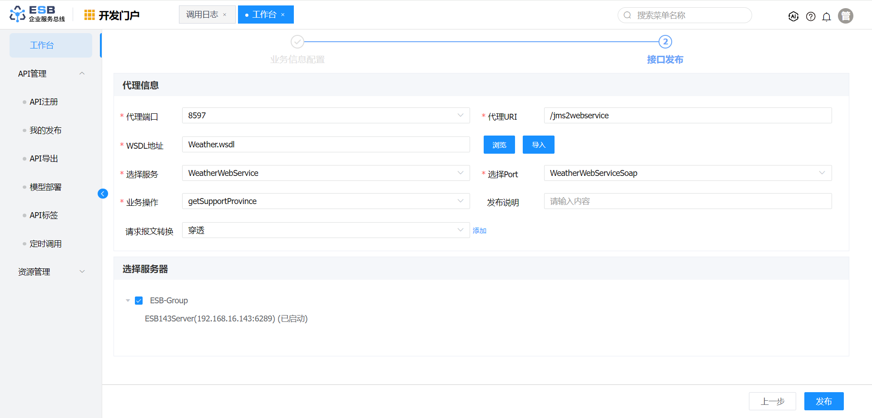Click the 添加 link
The width and height of the screenshot is (872, 418).
tap(479, 231)
